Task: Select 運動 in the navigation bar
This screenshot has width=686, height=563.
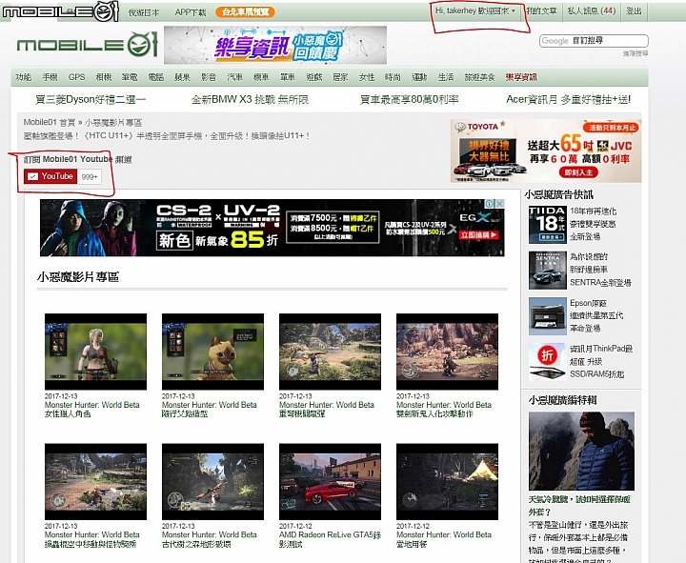Action: click(419, 77)
